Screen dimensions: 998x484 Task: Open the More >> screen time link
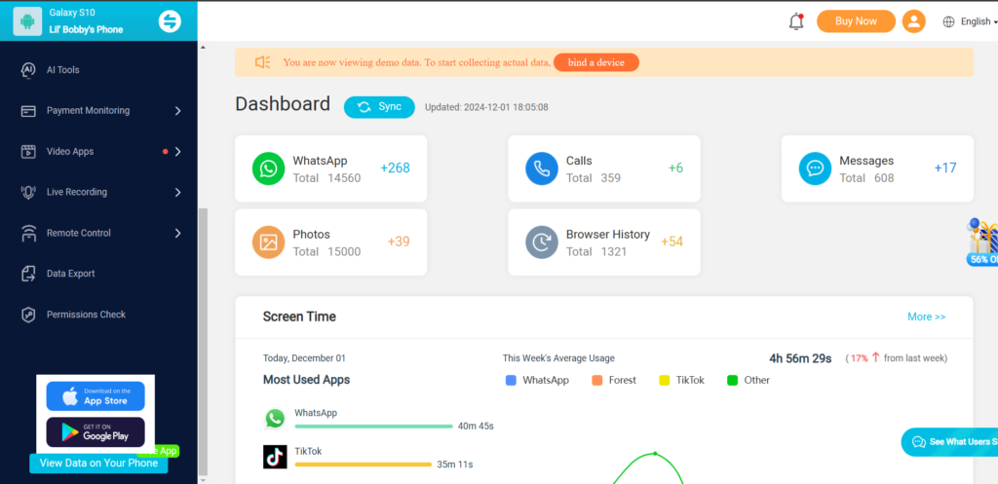point(926,316)
